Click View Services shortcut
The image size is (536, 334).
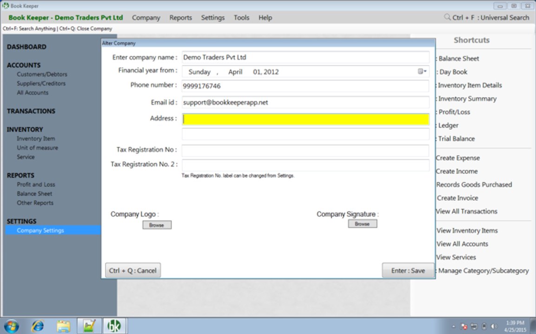tap(456, 257)
